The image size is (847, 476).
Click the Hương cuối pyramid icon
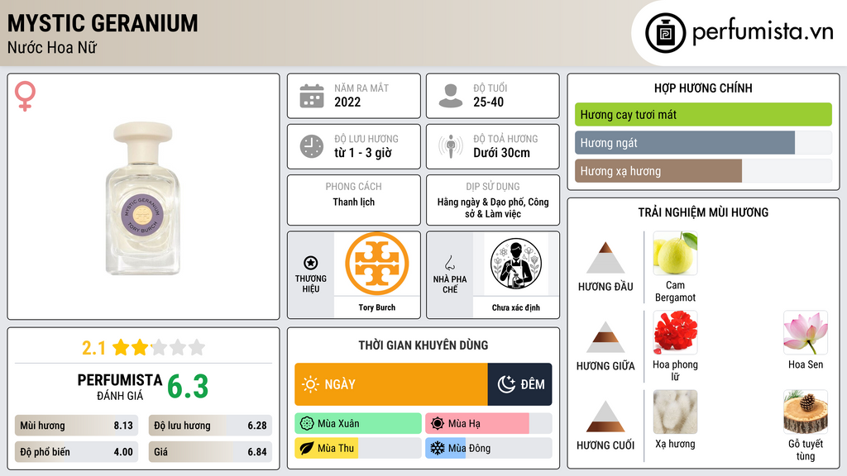point(605,416)
